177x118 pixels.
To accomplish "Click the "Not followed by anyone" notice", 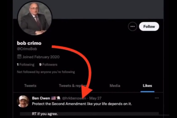I will tap(46, 72).
